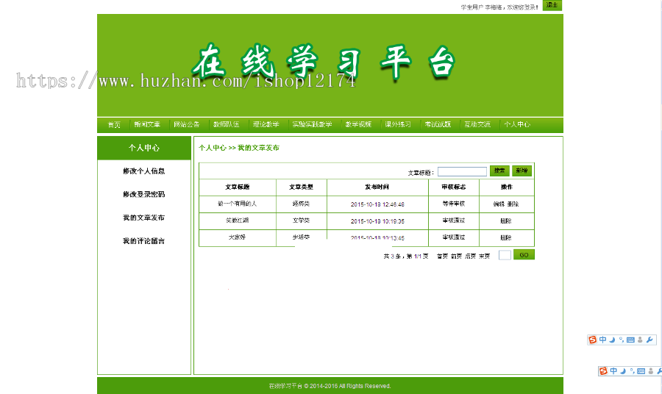Click article title 笑傲江湖
Image resolution: width=662 pixels, height=394 pixels.
point(238,221)
